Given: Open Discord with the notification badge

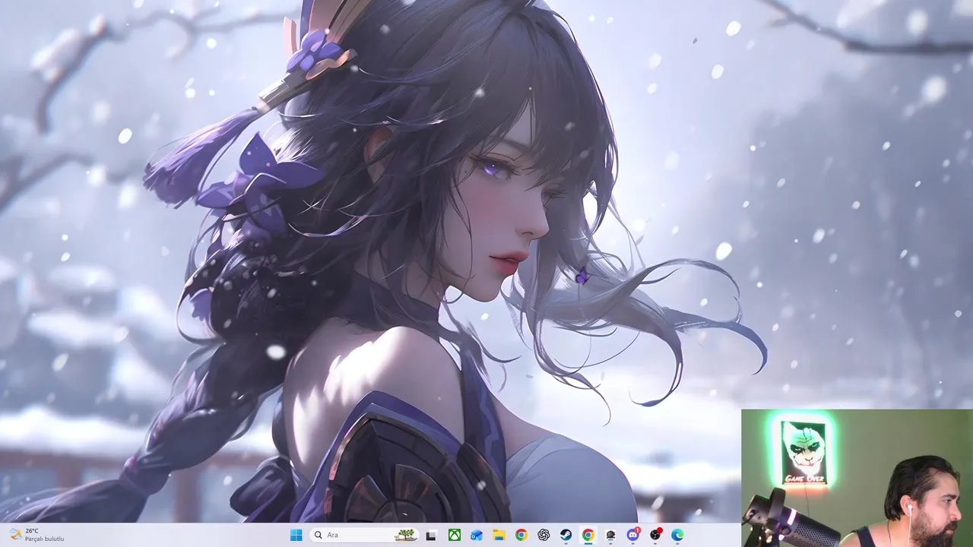Looking at the screenshot, I should tap(633, 535).
